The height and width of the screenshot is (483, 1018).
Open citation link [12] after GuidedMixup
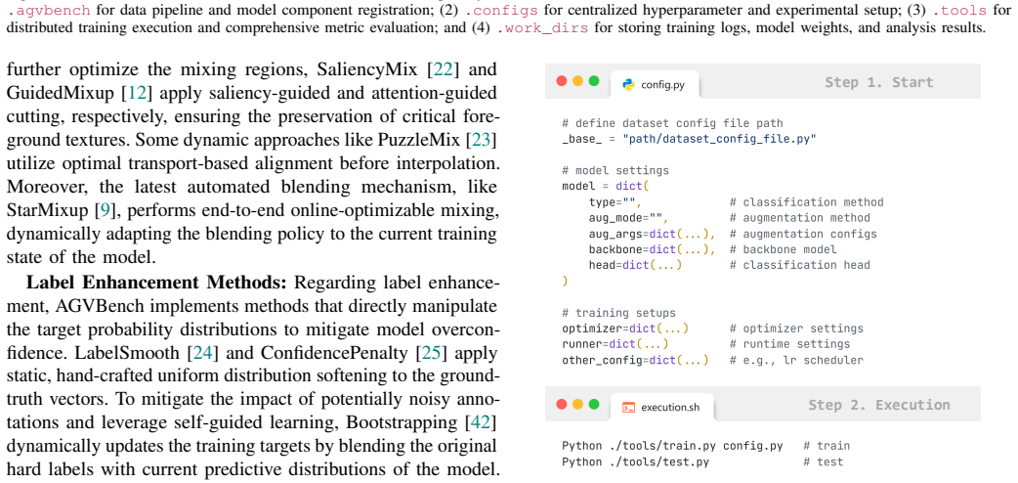(137, 93)
